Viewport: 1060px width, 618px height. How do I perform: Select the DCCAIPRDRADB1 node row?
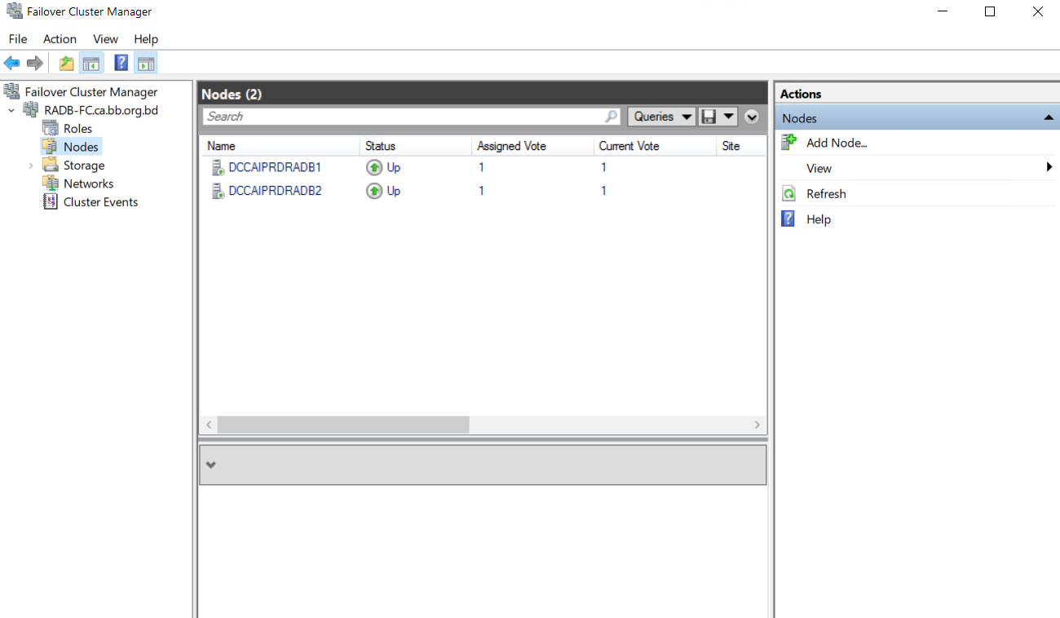[484, 168]
